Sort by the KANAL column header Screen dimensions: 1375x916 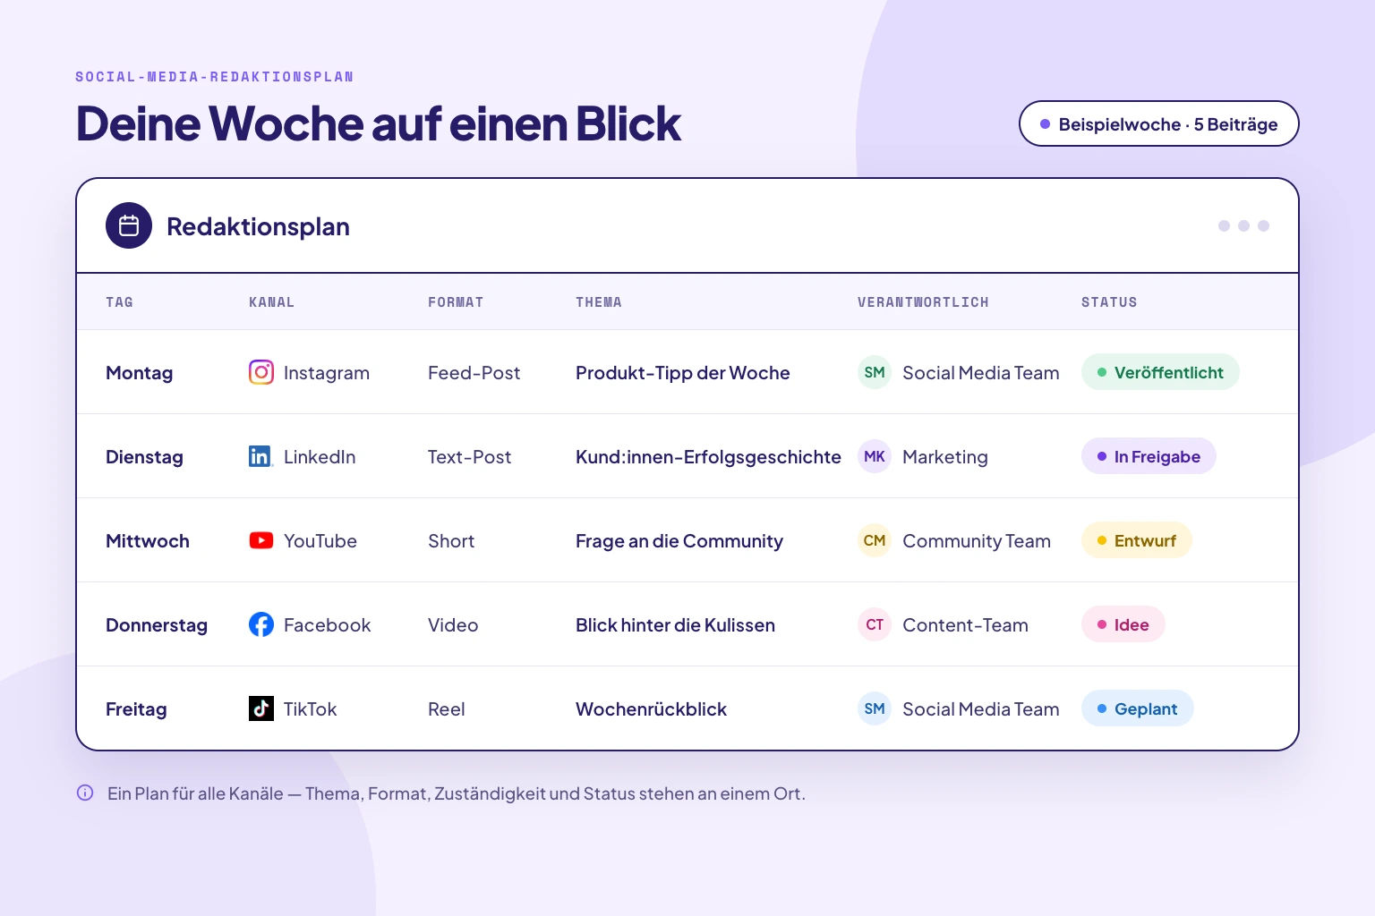(x=271, y=302)
